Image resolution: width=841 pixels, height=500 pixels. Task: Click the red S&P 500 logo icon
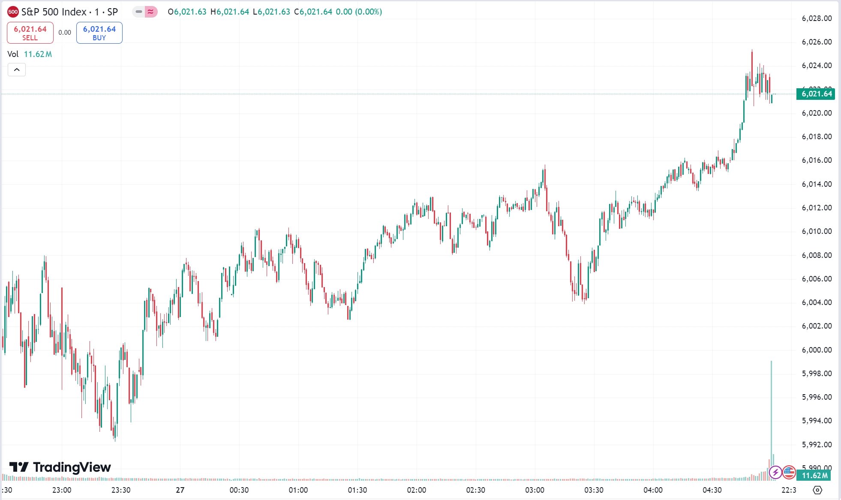coord(13,12)
